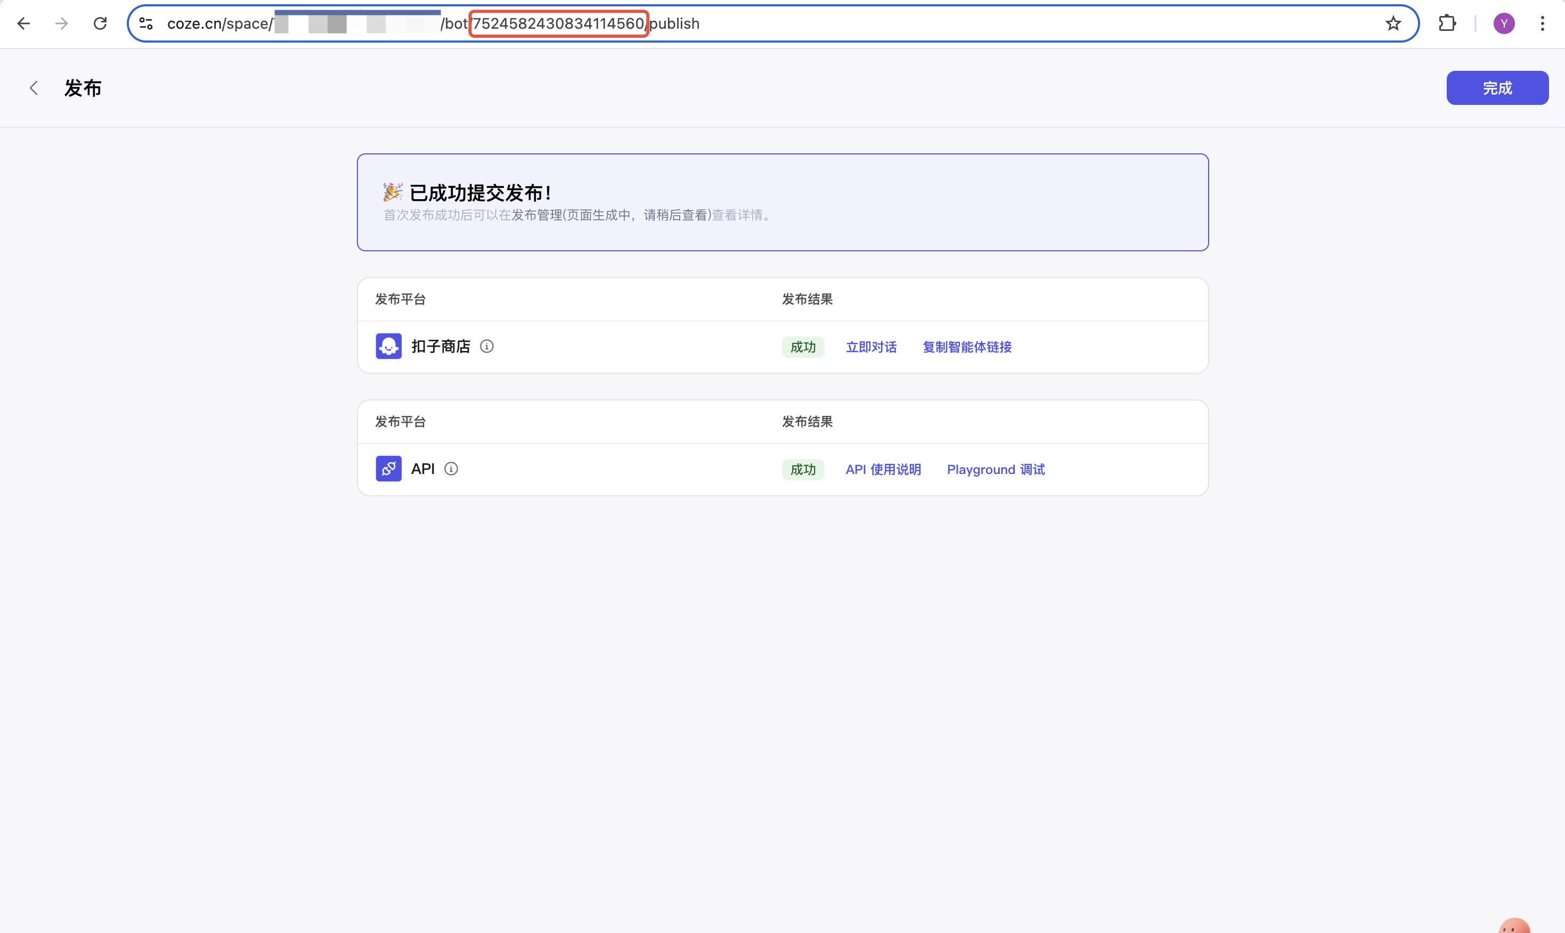Click the 发布管理 link in banner
The height and width of the screenshot is (933, 1565).
coord(536,215)
